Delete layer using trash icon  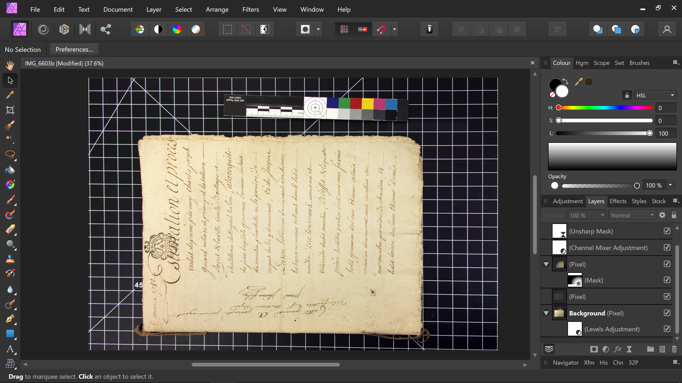click(x=674, y=349)
